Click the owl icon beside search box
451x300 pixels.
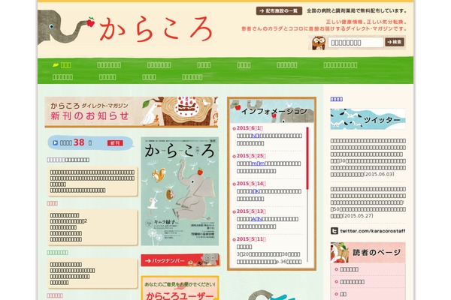(319, 43)
